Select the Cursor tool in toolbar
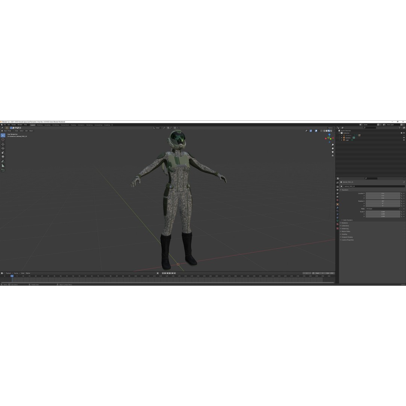Viewport: 406px width, 406px height. point(3,139)
